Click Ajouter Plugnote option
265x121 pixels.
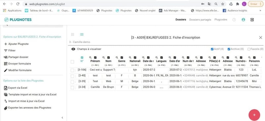(16, 44)
